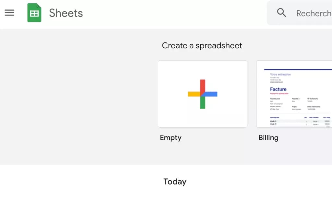
Task: Open the hamburger main menu
Action: click(x=9, y=13)
